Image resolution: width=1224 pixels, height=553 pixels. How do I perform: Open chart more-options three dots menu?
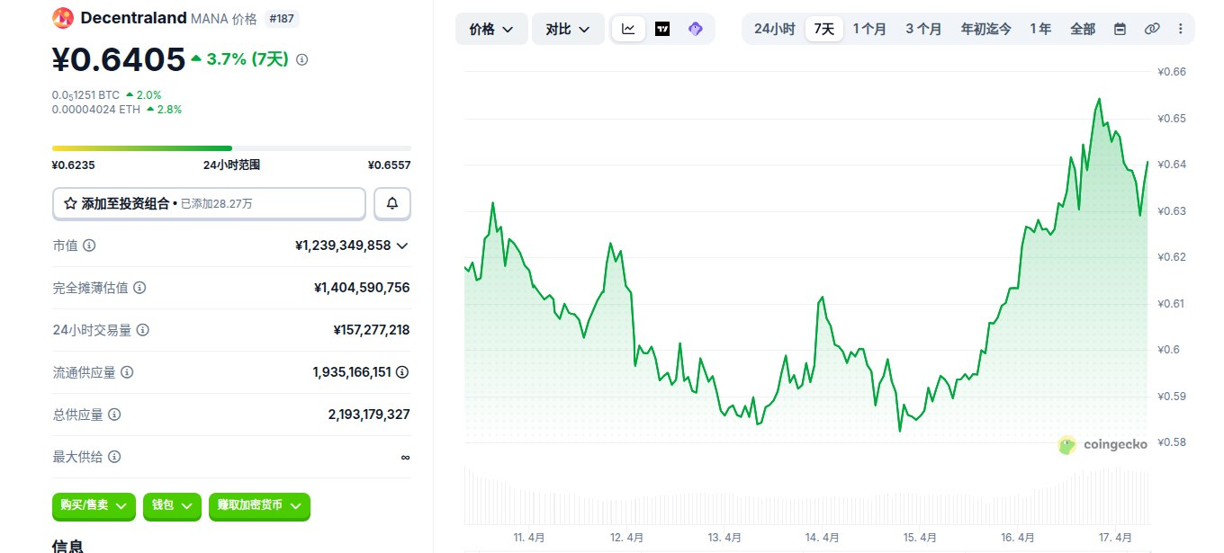(x=1180, y=29)
